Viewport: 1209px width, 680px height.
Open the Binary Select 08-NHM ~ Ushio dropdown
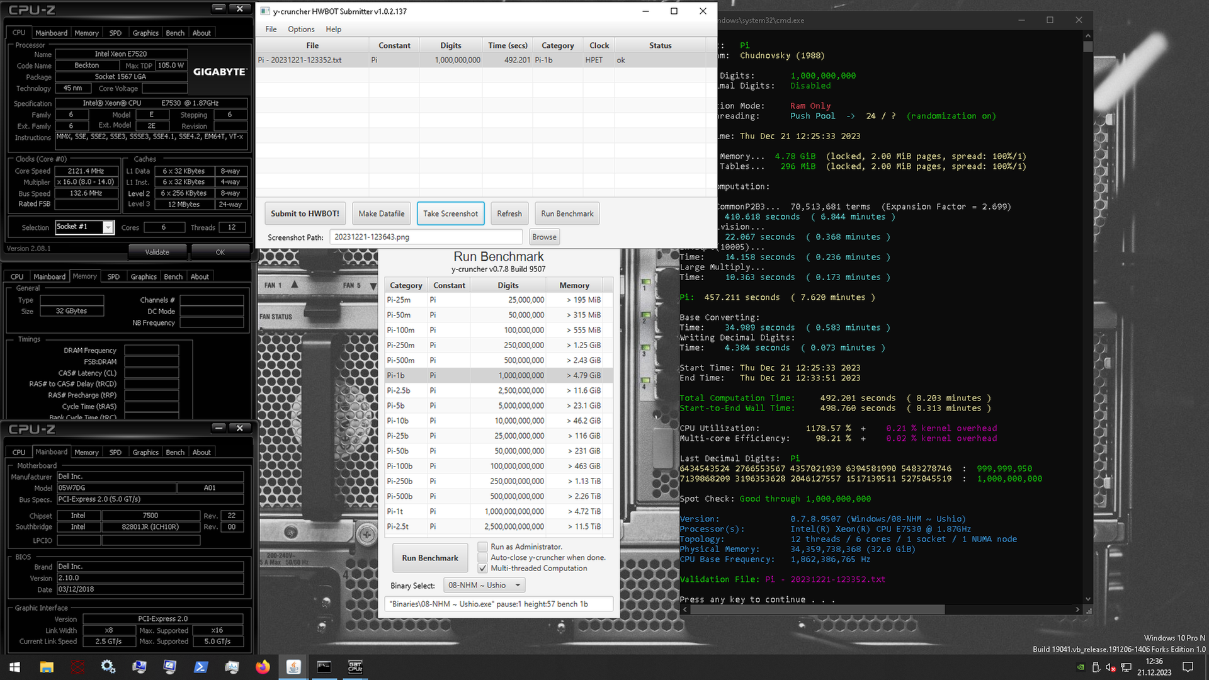(484, 585)
